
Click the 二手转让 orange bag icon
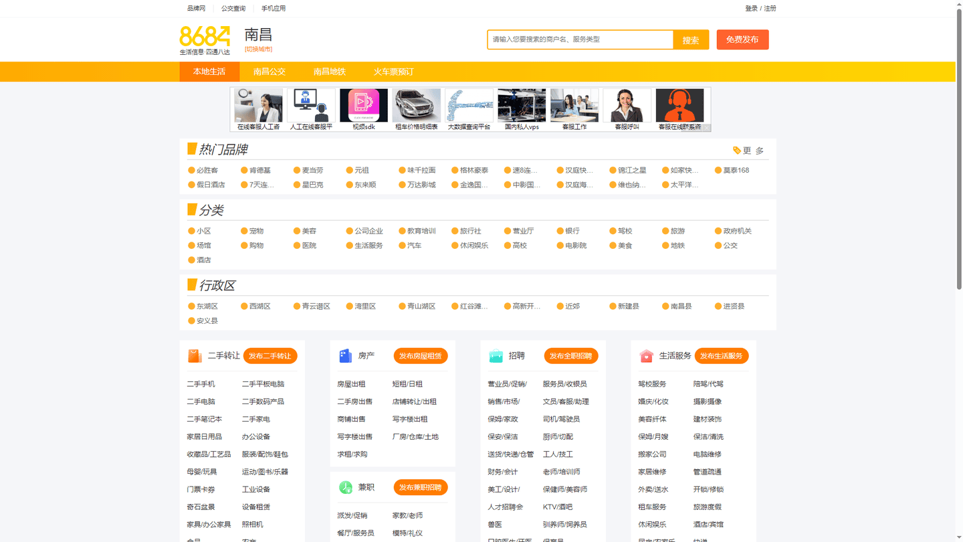click(x=195, y=356)
